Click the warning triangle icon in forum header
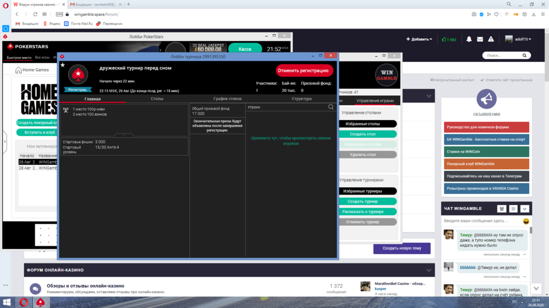 tap(491, 39)
